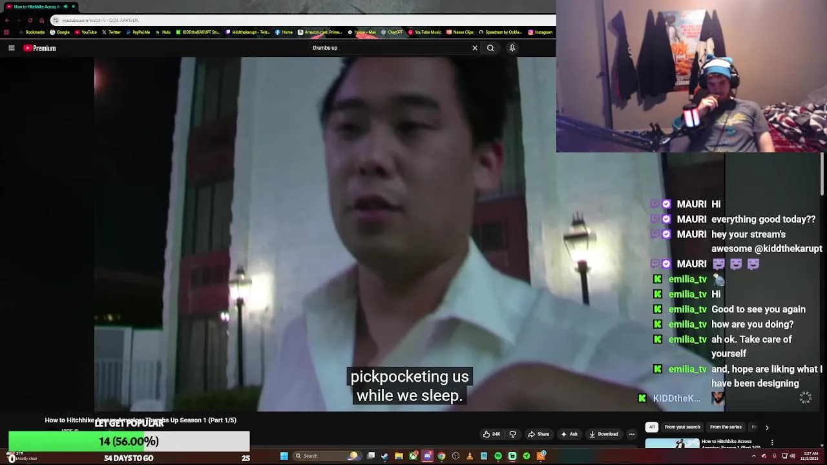The image size is (827, 465).
Task: Open the Xbox app in the taskbar
Action: coord(413,456)
